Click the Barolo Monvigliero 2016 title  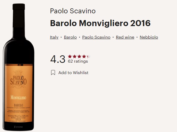(x=100, y=23)
